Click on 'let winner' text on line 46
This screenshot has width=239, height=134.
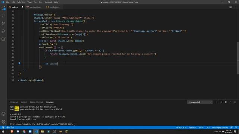click(x=51, y=64)
